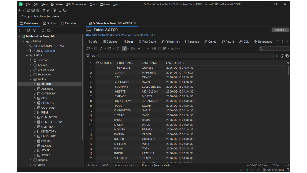This screenshot has width=307, height=173.
Task: Open the DDL tab
Action: pos(244,42)
